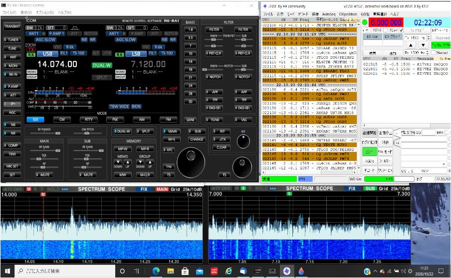This screenshot has height=278, width=451.
Task: Click the 14.074.00 main frequency display
Action: pos(57,64)
